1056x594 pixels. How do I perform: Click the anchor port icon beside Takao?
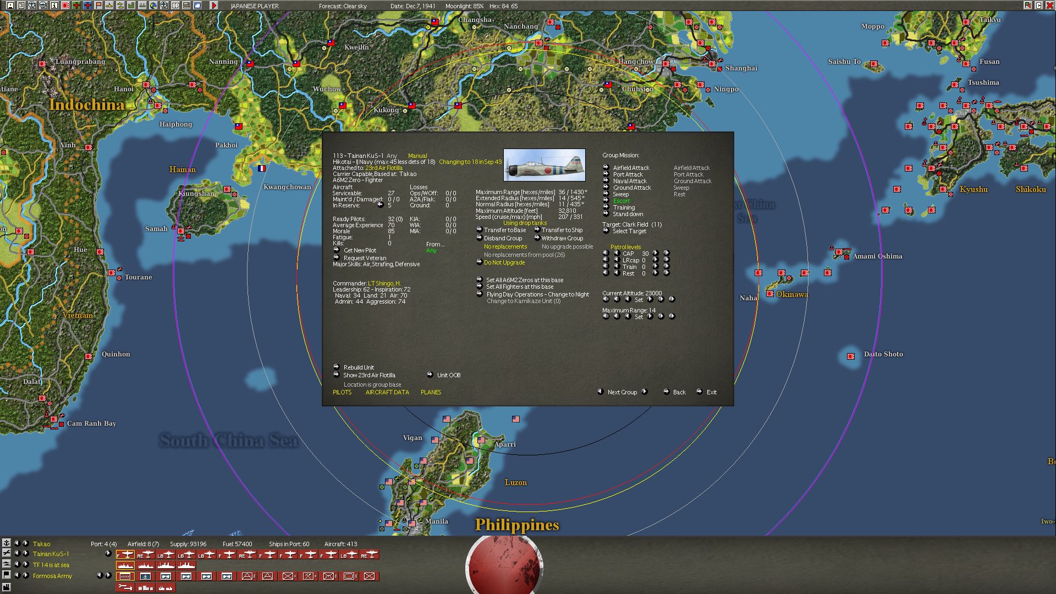tap(6, 543)
